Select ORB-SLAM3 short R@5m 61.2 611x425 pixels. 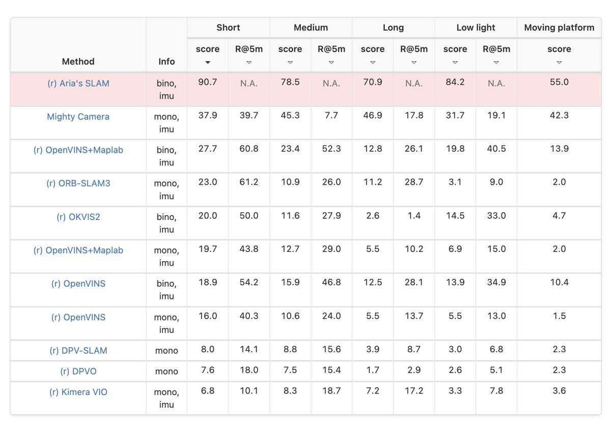pyautogui.click(x=249, y=182)
